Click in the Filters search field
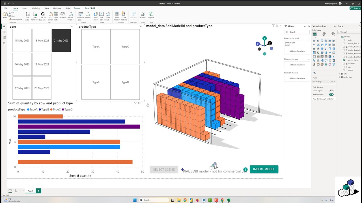 click(297, 32)
